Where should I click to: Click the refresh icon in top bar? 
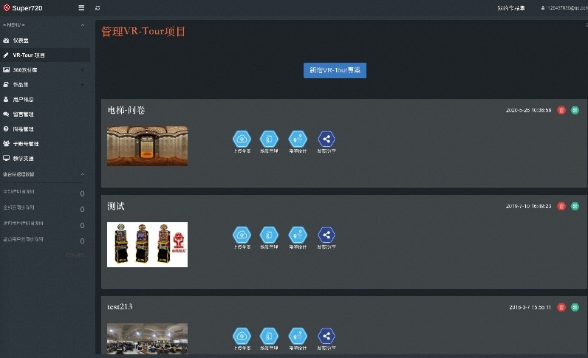98,8
